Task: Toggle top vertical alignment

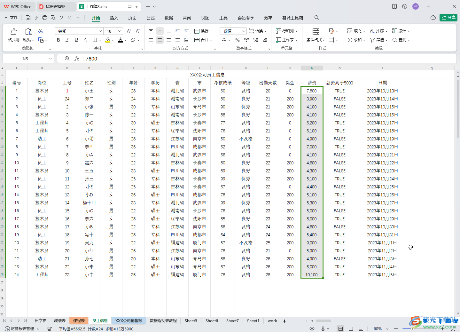Action: (151, 31)
